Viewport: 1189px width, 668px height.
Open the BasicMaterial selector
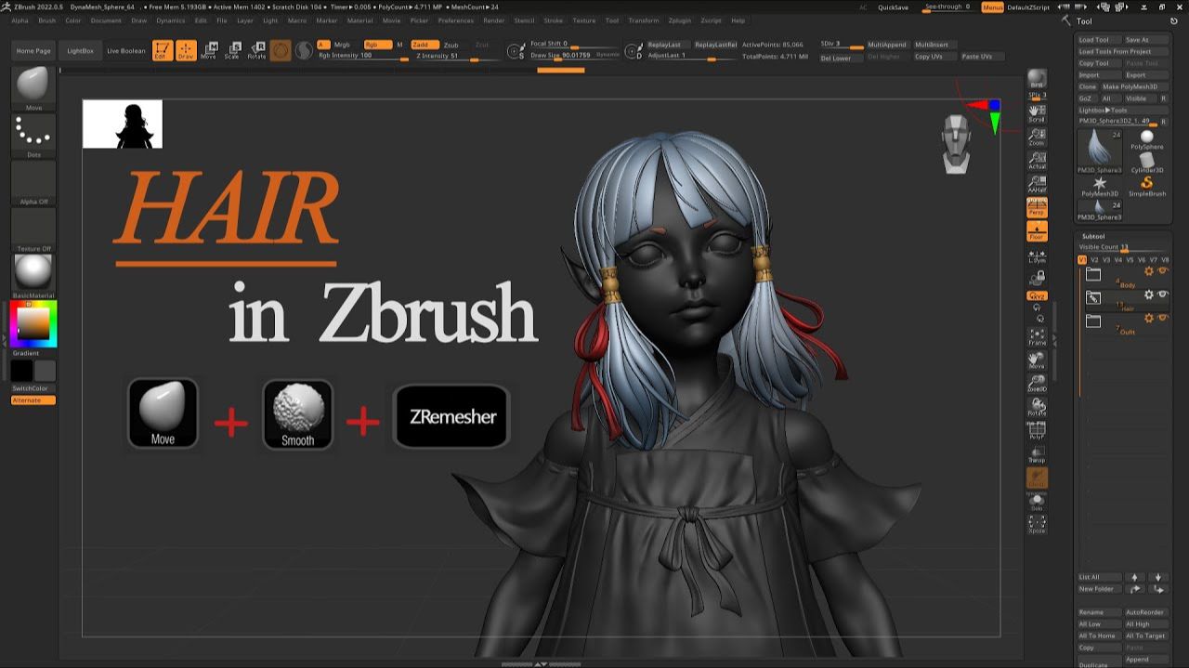coord(33,275)
